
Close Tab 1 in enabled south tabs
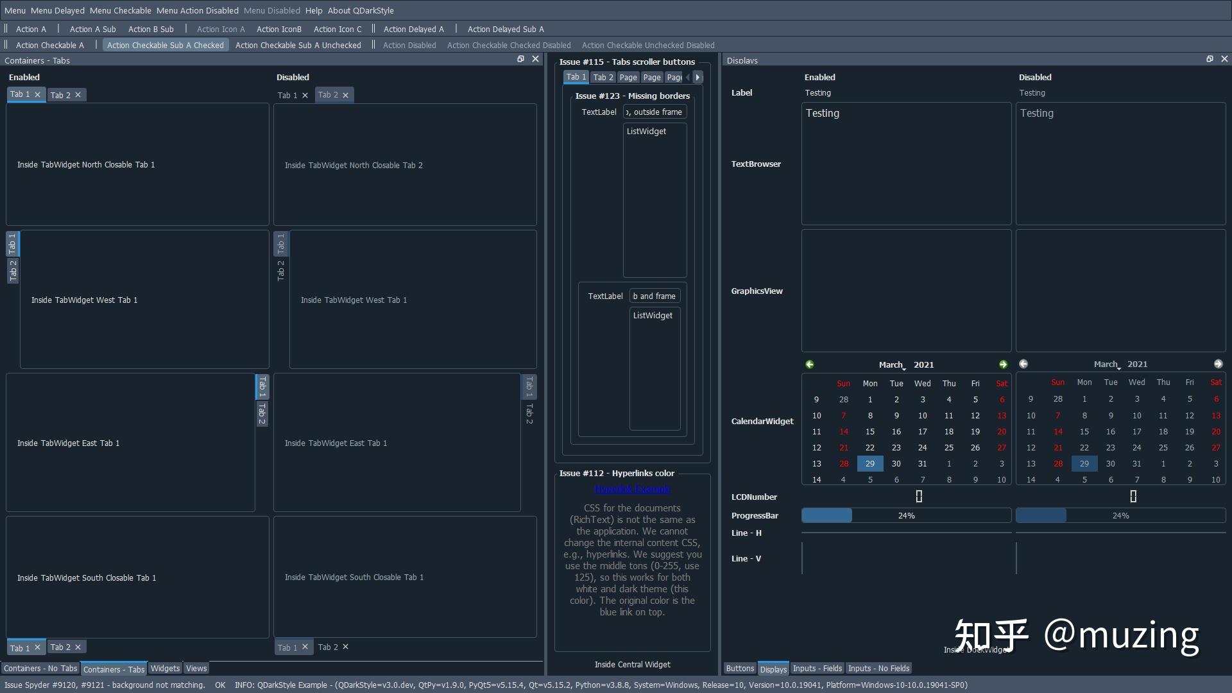tap(37, 647)
